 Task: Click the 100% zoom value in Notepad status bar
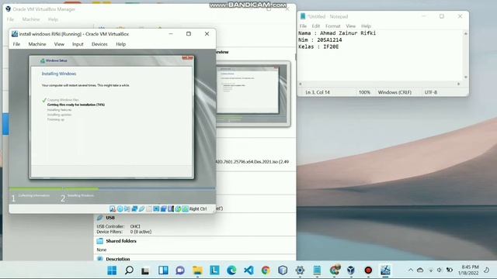[364, 92]
